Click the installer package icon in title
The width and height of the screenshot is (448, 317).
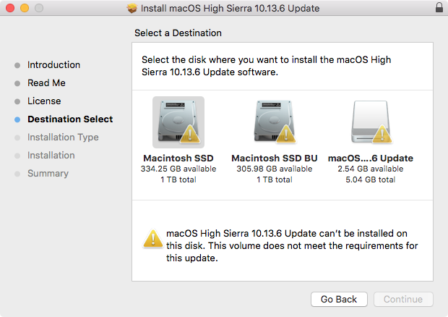click(x=132, y=8)
